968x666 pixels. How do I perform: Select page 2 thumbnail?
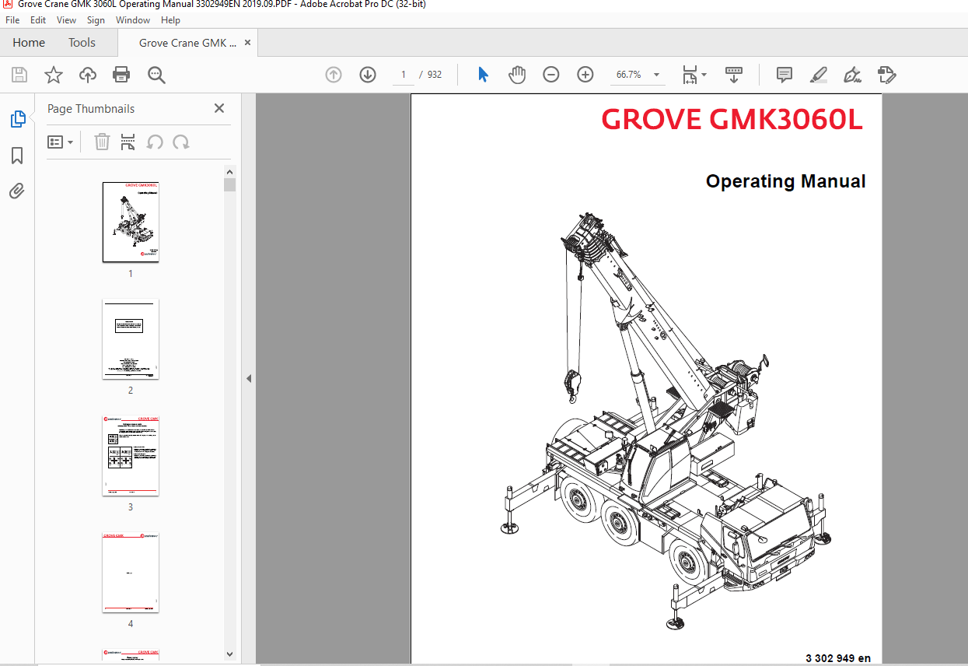131,338
